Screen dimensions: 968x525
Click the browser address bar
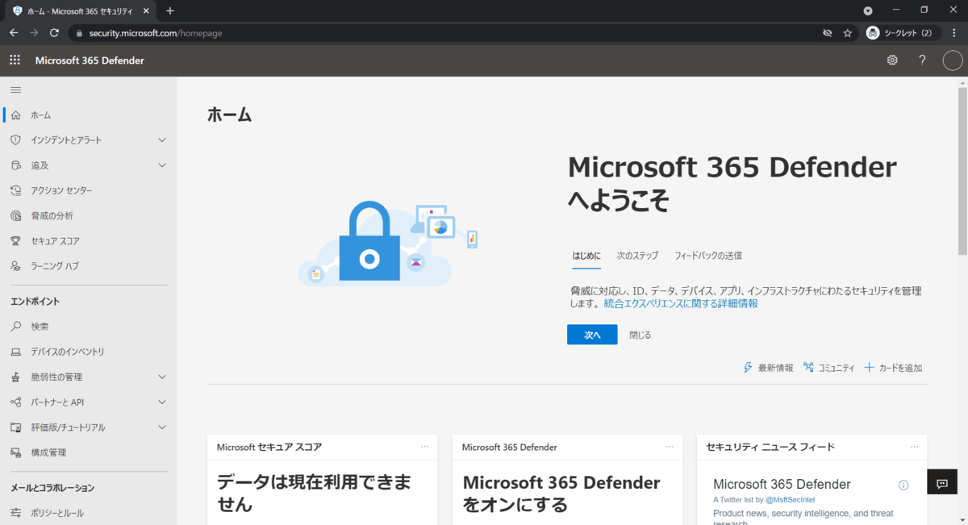[x=442, y=33]
